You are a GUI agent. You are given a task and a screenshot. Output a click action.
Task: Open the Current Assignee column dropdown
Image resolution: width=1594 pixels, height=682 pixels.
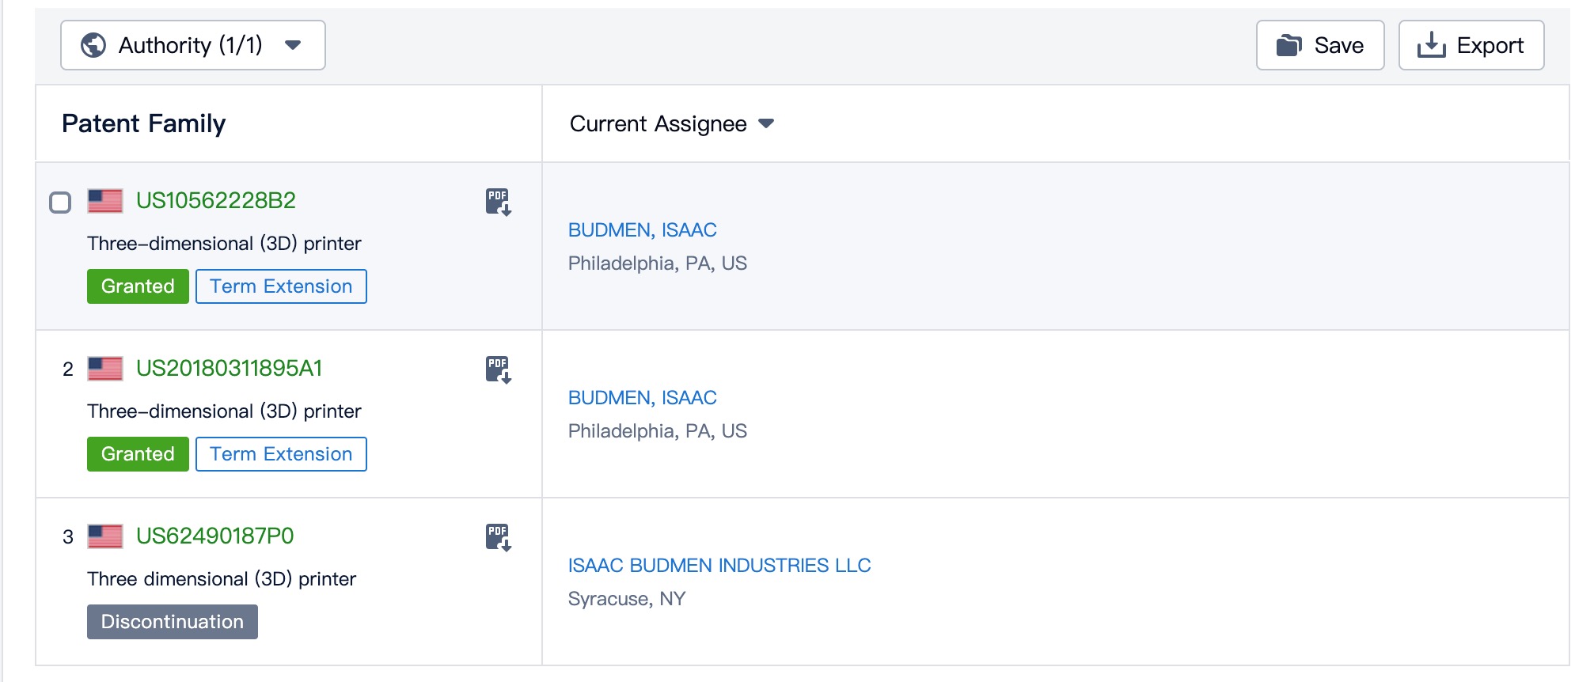pos(765,123)
